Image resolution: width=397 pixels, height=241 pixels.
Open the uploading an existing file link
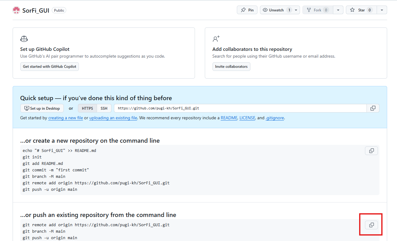pyautogui.click(x=113, y=118)
